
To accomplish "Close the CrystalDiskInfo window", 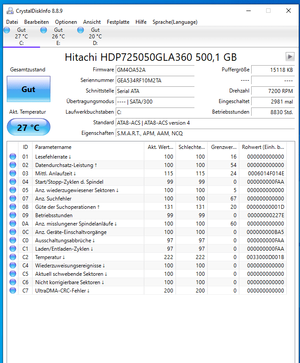I will point(289,11).
